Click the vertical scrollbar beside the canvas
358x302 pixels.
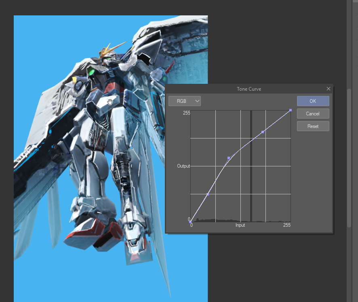tap(349, 158)
